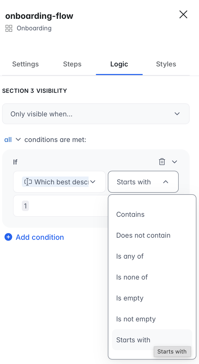Image resolution: width=199 pixels, height=364 pixels.
Task: Click the Add condition link
Action: [40, 237]
